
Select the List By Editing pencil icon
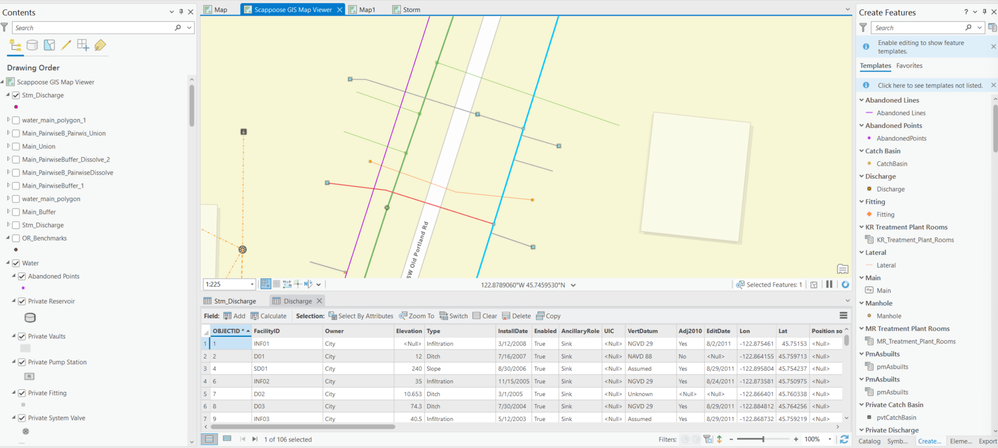coord(66,45)
